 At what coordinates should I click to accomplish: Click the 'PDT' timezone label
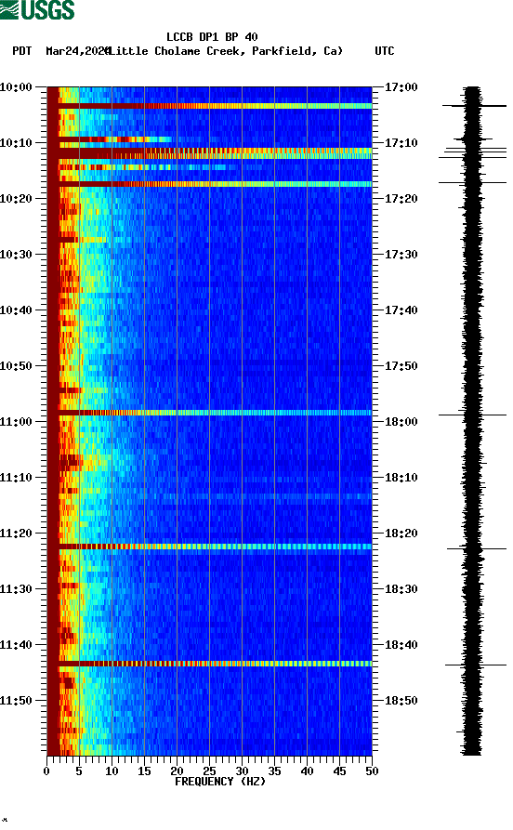coord(21,51)
